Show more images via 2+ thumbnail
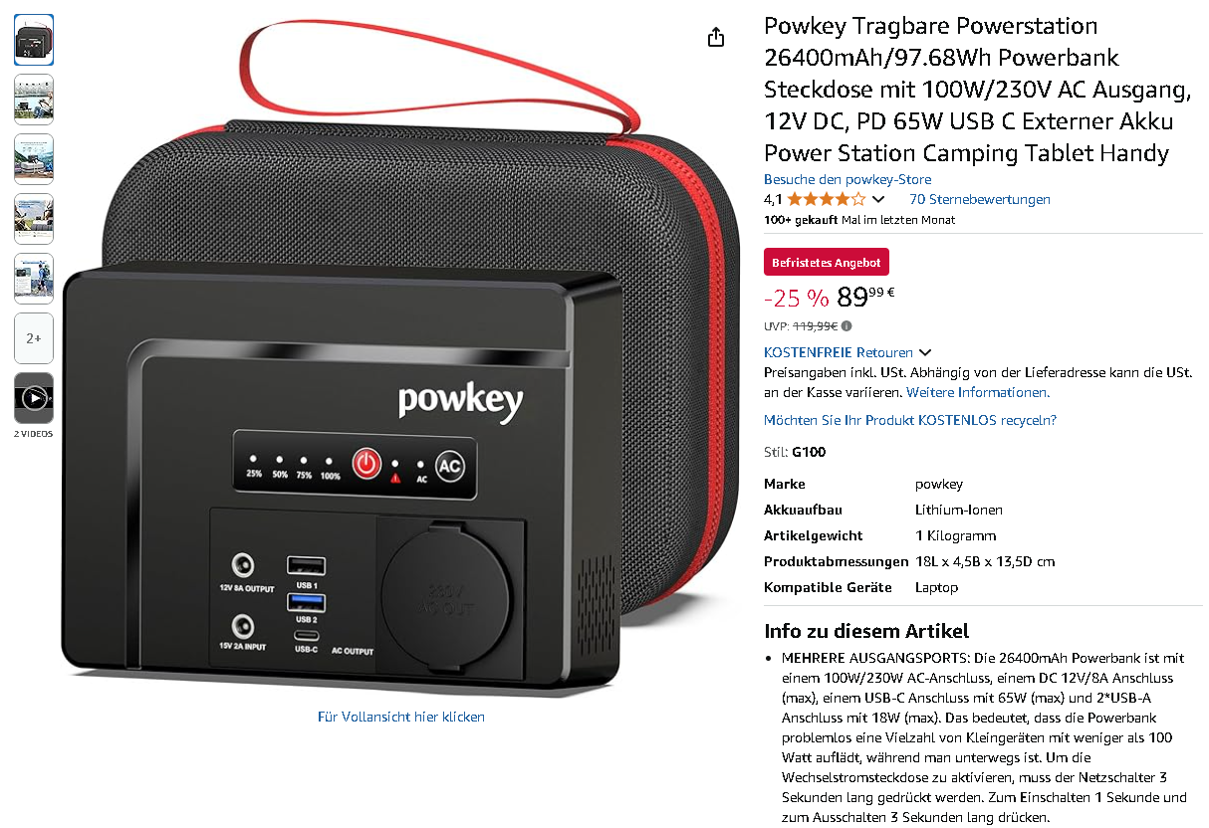 [34, 338]
